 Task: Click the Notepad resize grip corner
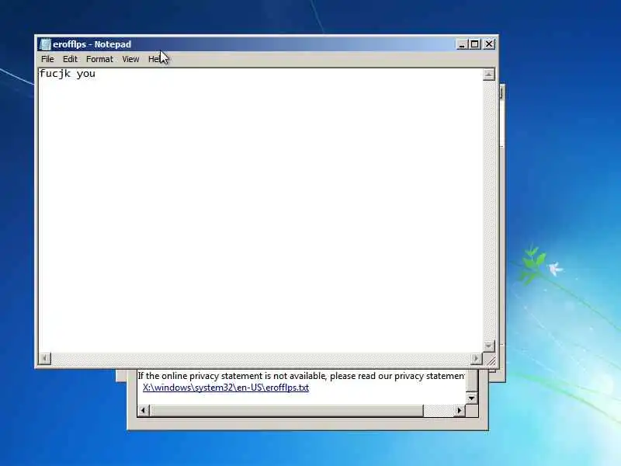(490, 359)
